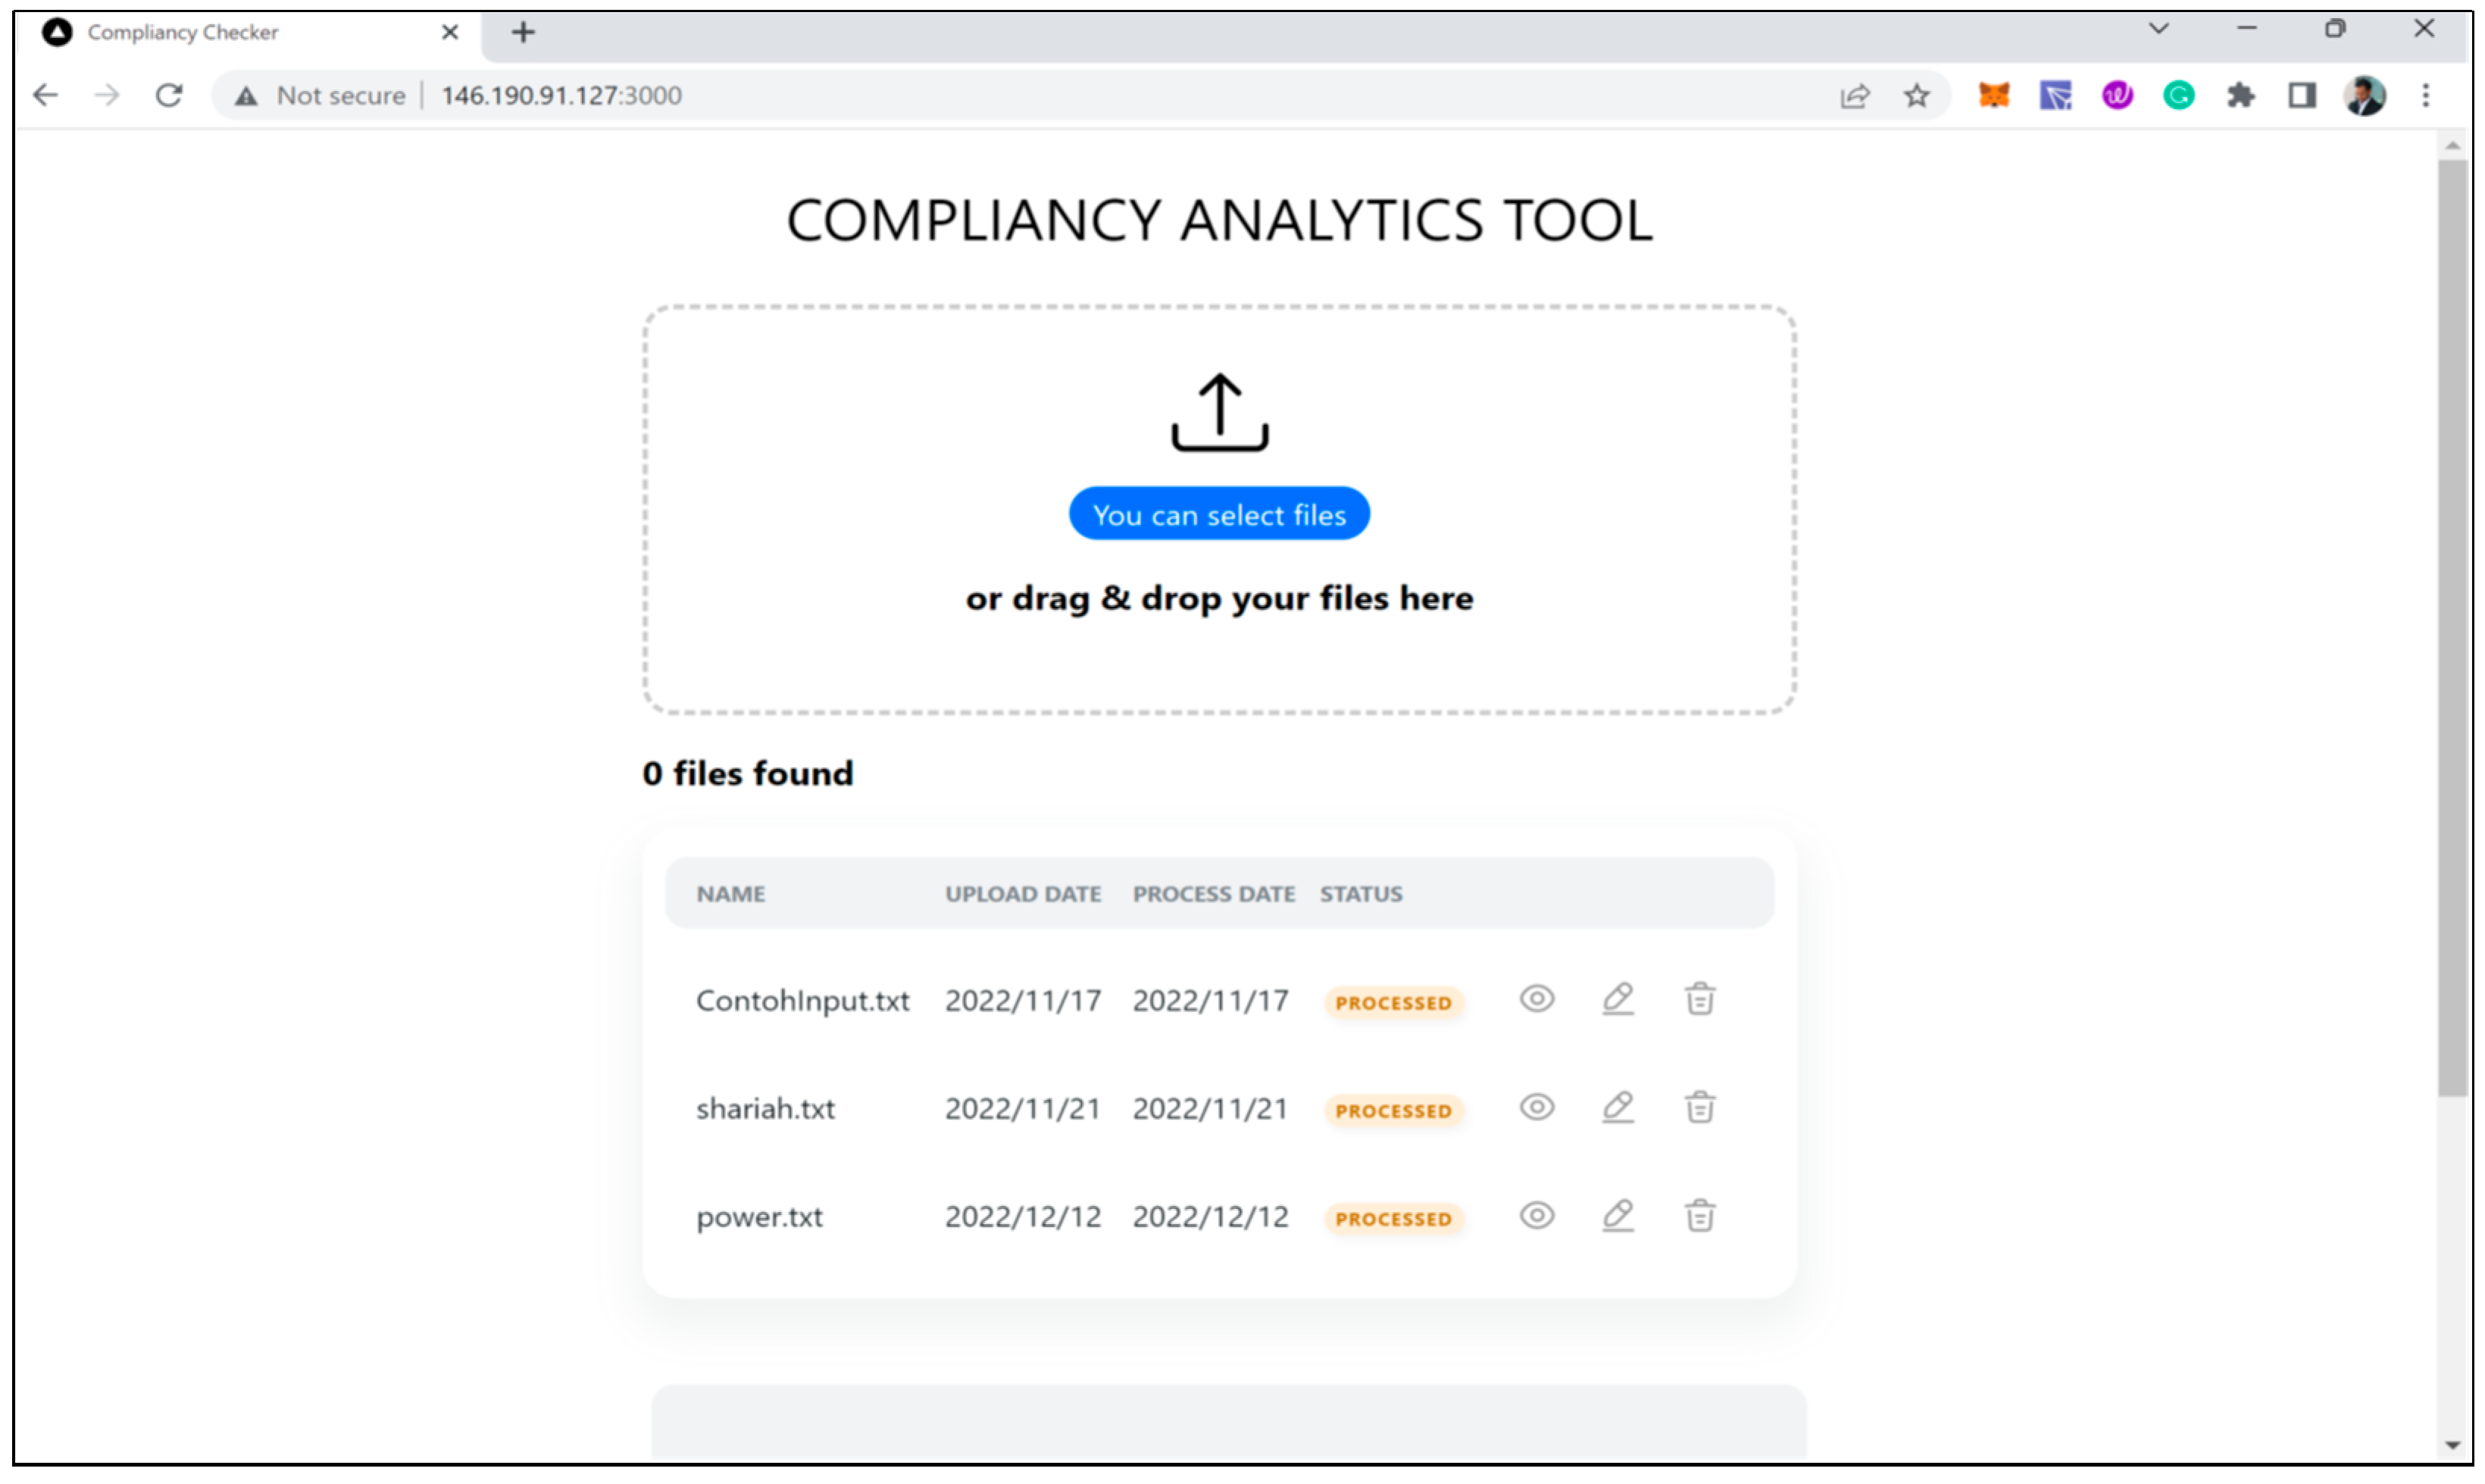Edit shariah.txt with the pencil icon

[1617, 1107]
